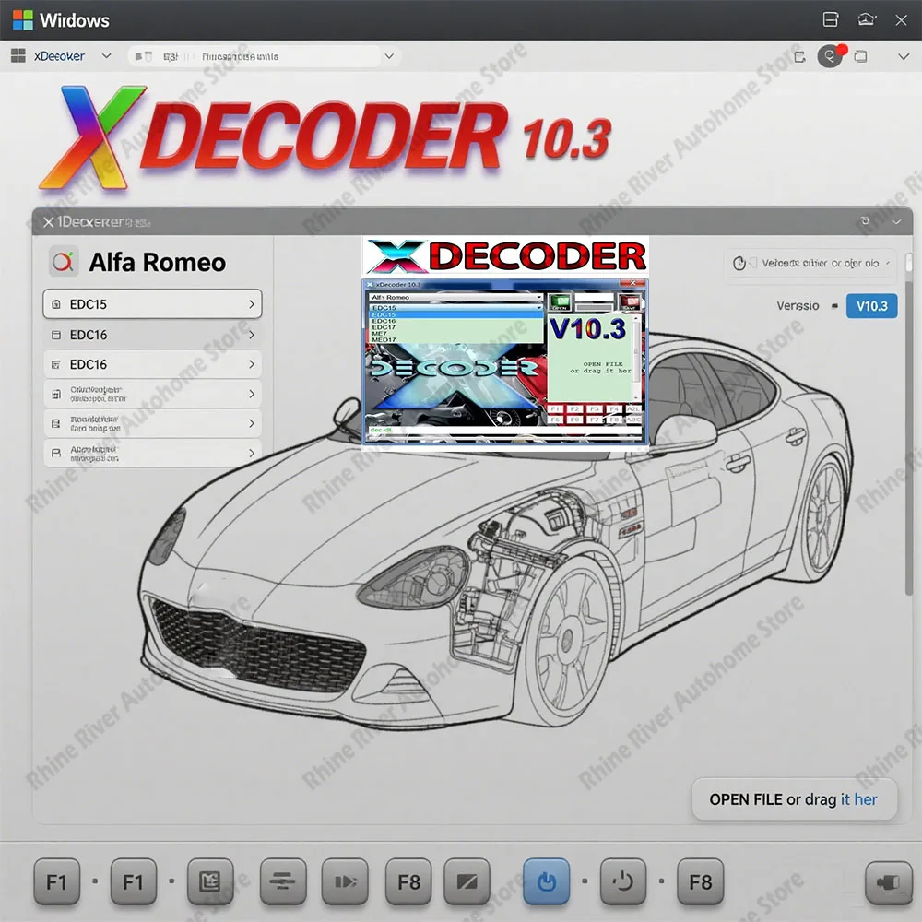Click the diagonal contrast icon button in the bottom toolbar
This screenshot has height=922, width=922.
click(x=467, y=881)
